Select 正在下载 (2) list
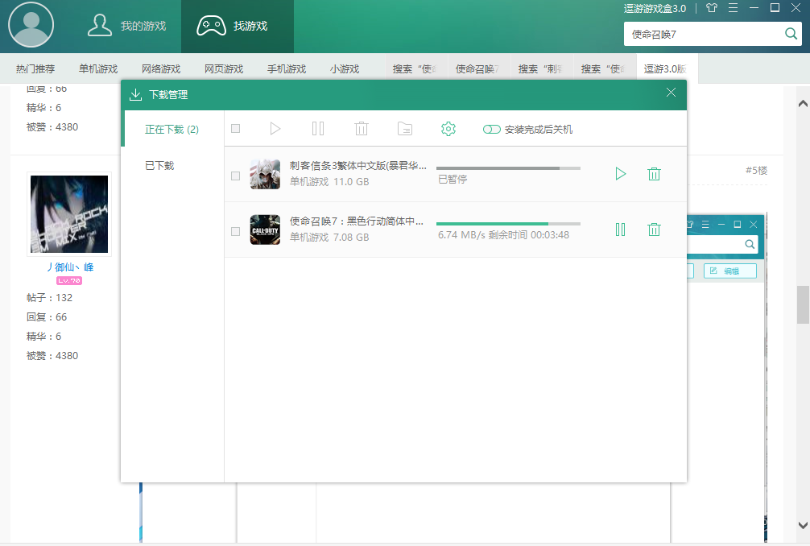 (x=172, y=129)
